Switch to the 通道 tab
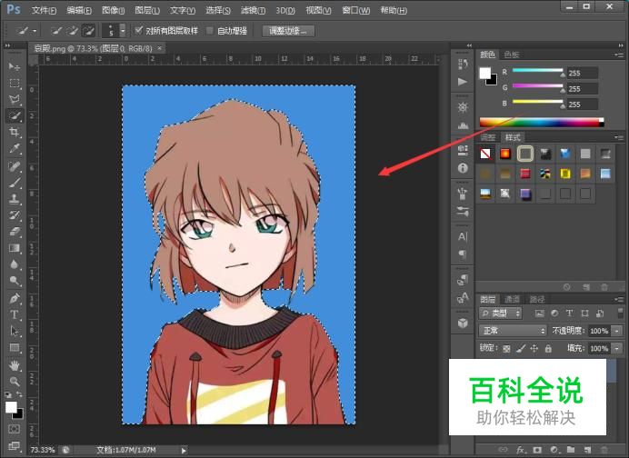 [512, 299]
